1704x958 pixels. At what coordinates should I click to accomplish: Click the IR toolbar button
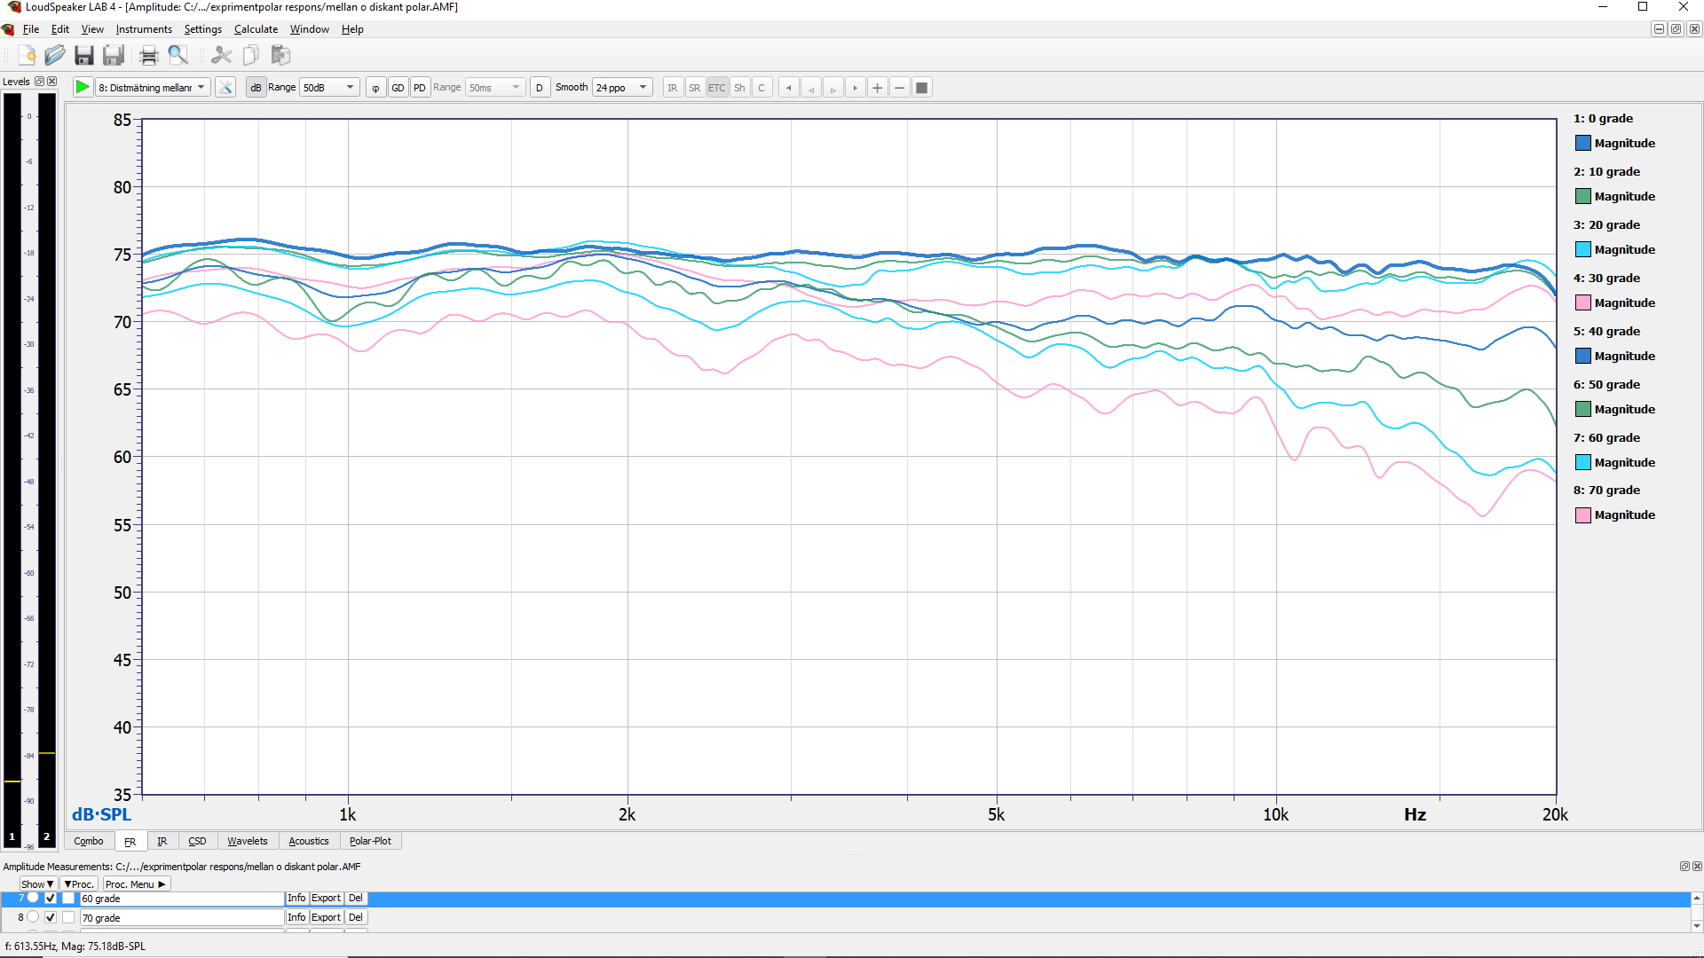673,87
